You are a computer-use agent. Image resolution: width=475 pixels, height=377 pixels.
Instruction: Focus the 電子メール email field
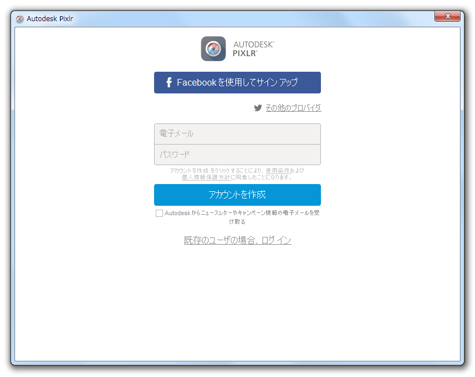237,134
